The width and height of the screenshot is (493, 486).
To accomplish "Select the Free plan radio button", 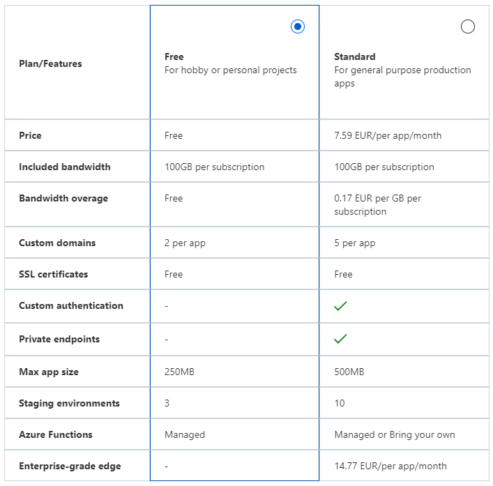I will point(298,26).
